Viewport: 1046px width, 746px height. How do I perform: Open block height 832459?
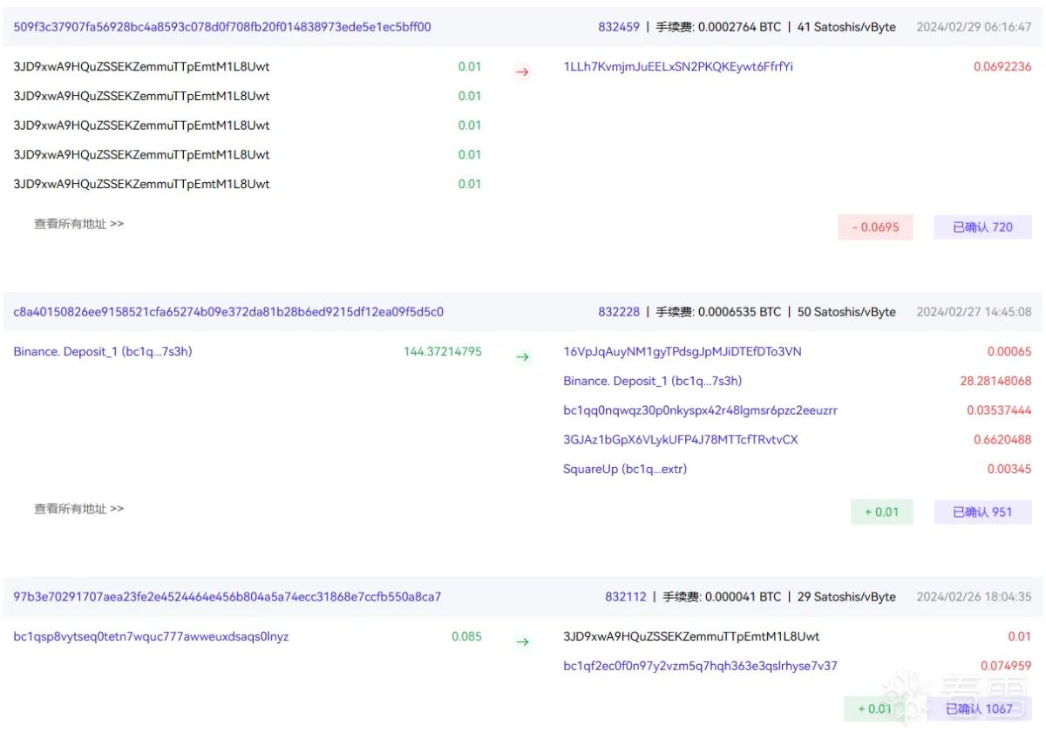click(x=619, y=27)
